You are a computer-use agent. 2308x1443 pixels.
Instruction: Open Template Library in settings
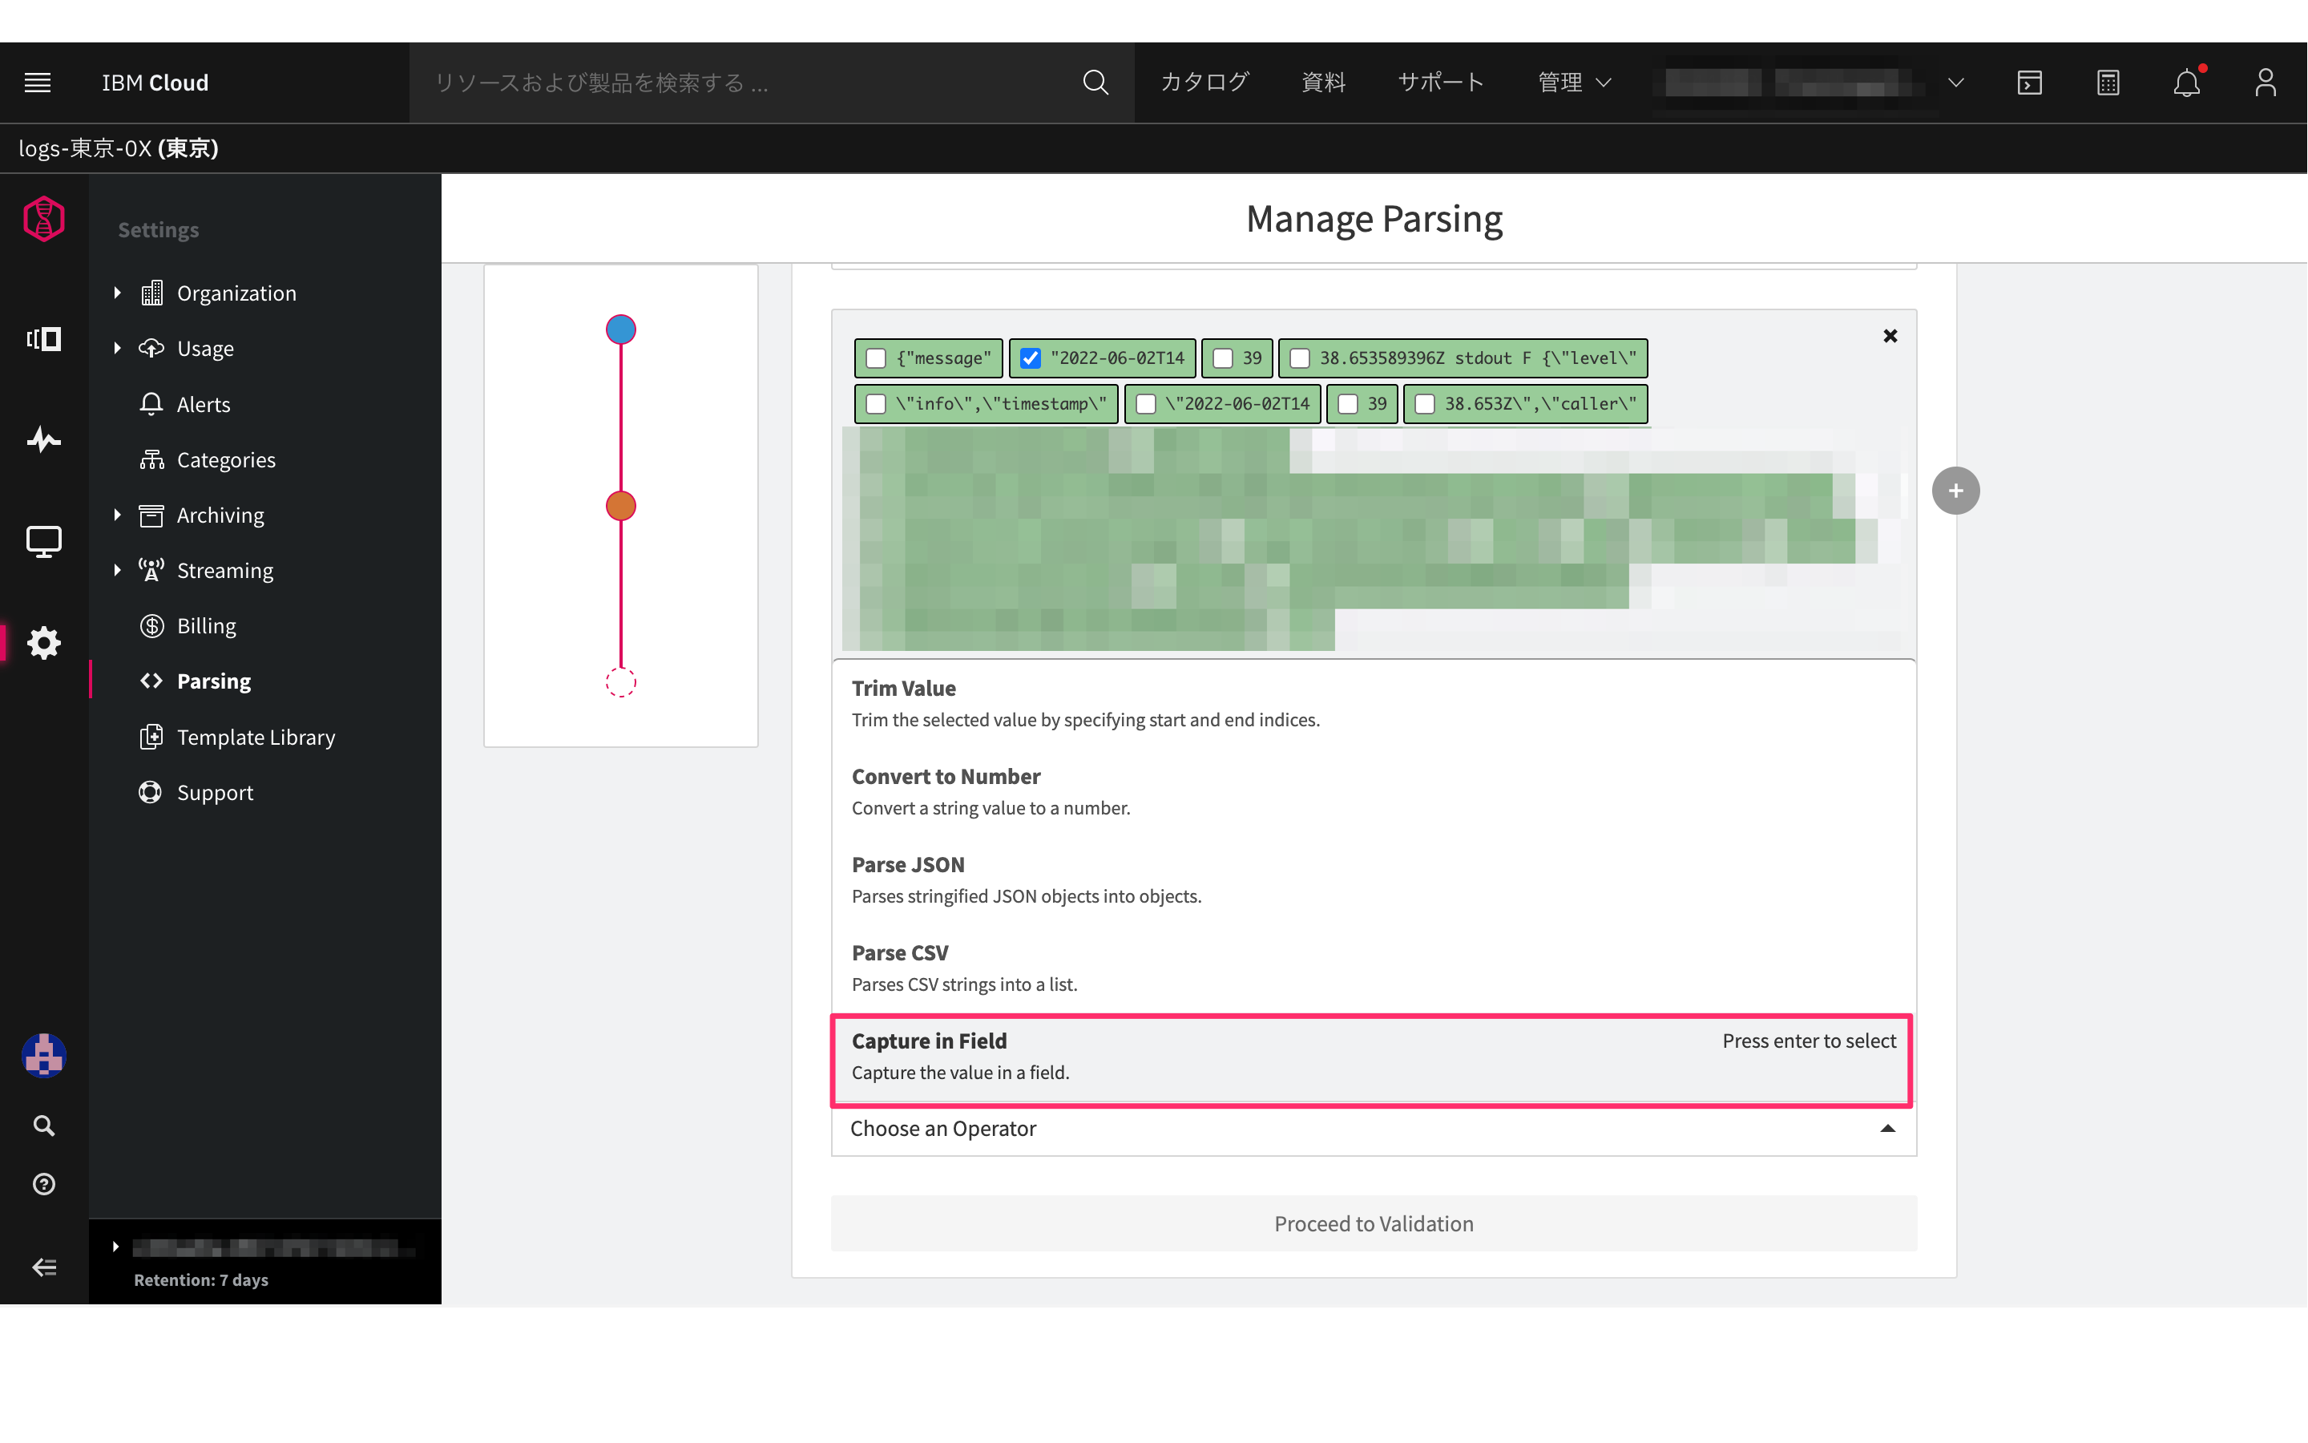[256, 737]
